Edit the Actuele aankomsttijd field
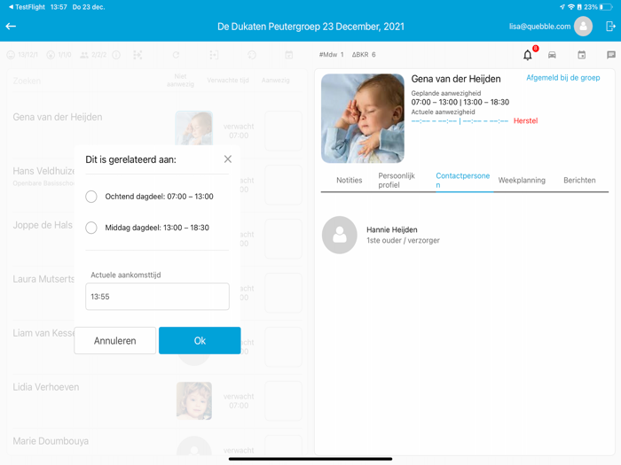The width and height of the screenshot is (621, 465). (157, 296)
